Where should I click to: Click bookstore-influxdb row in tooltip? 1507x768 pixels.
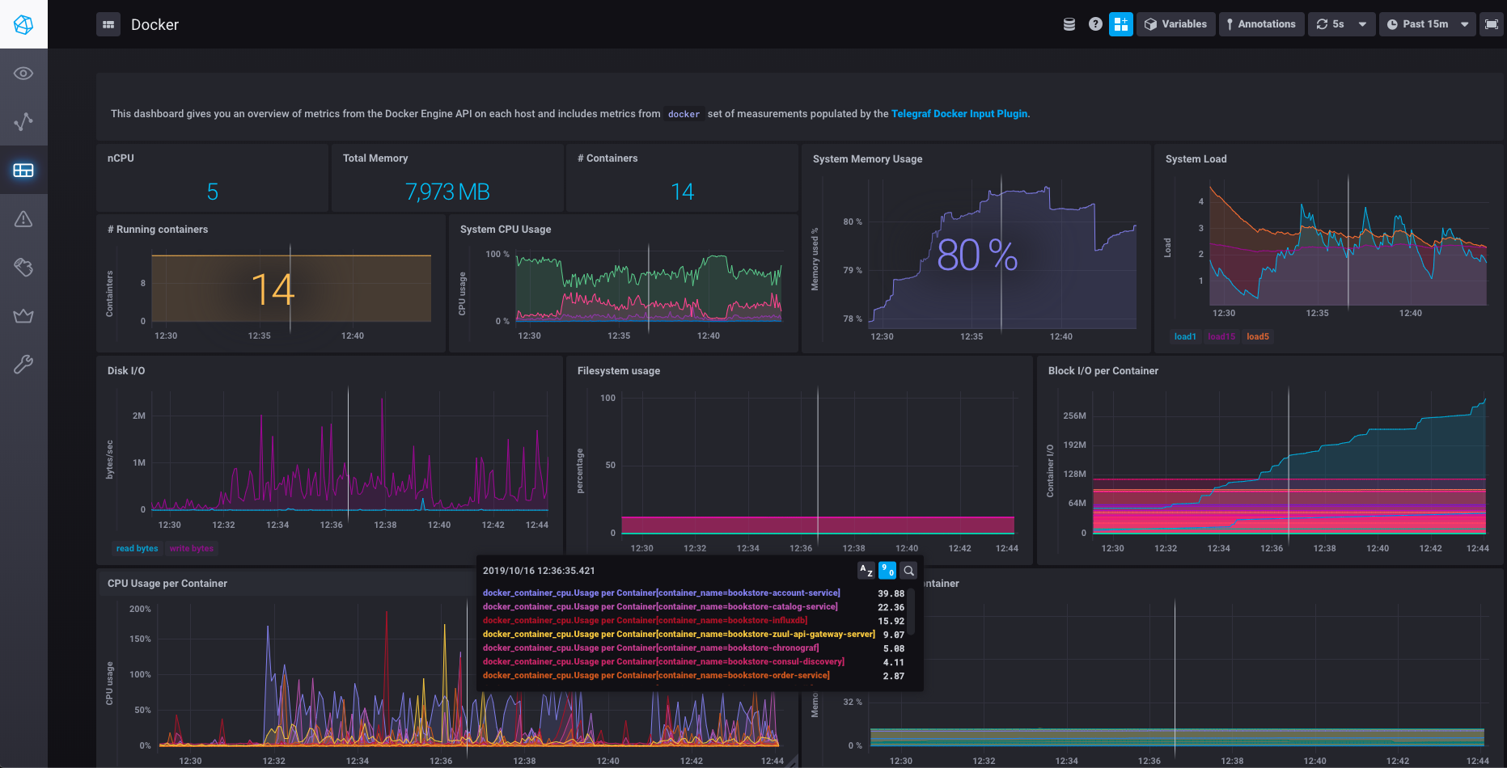click(x=693, y=621)
